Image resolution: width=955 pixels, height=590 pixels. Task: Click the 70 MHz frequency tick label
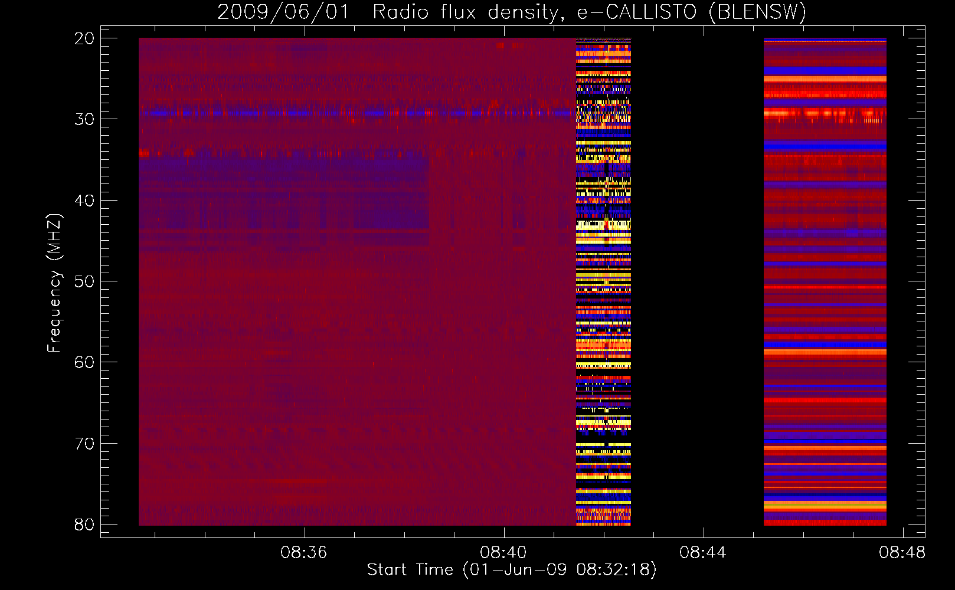point(84,444)
